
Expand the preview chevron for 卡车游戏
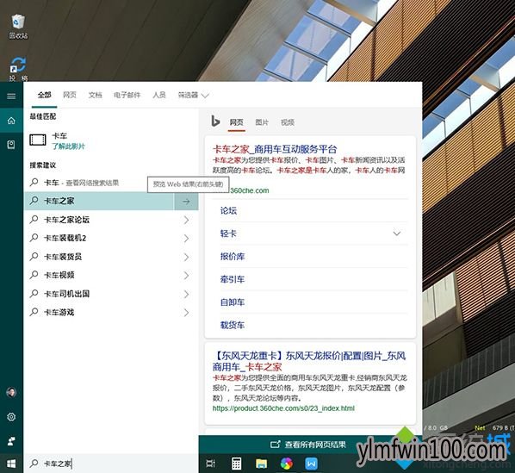(x=186, y=312)
